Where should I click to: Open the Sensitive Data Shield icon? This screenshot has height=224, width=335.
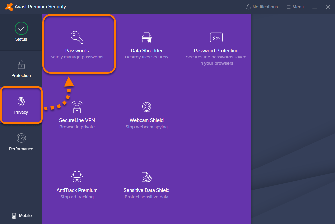(x=147, y=177)
